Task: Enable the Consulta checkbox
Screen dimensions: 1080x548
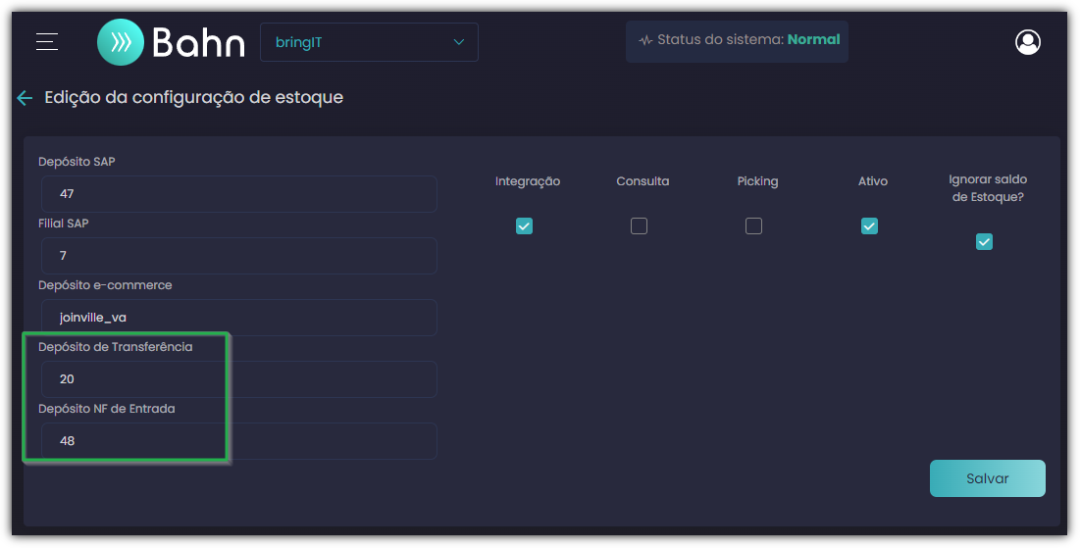Action: tap(640, 225)
